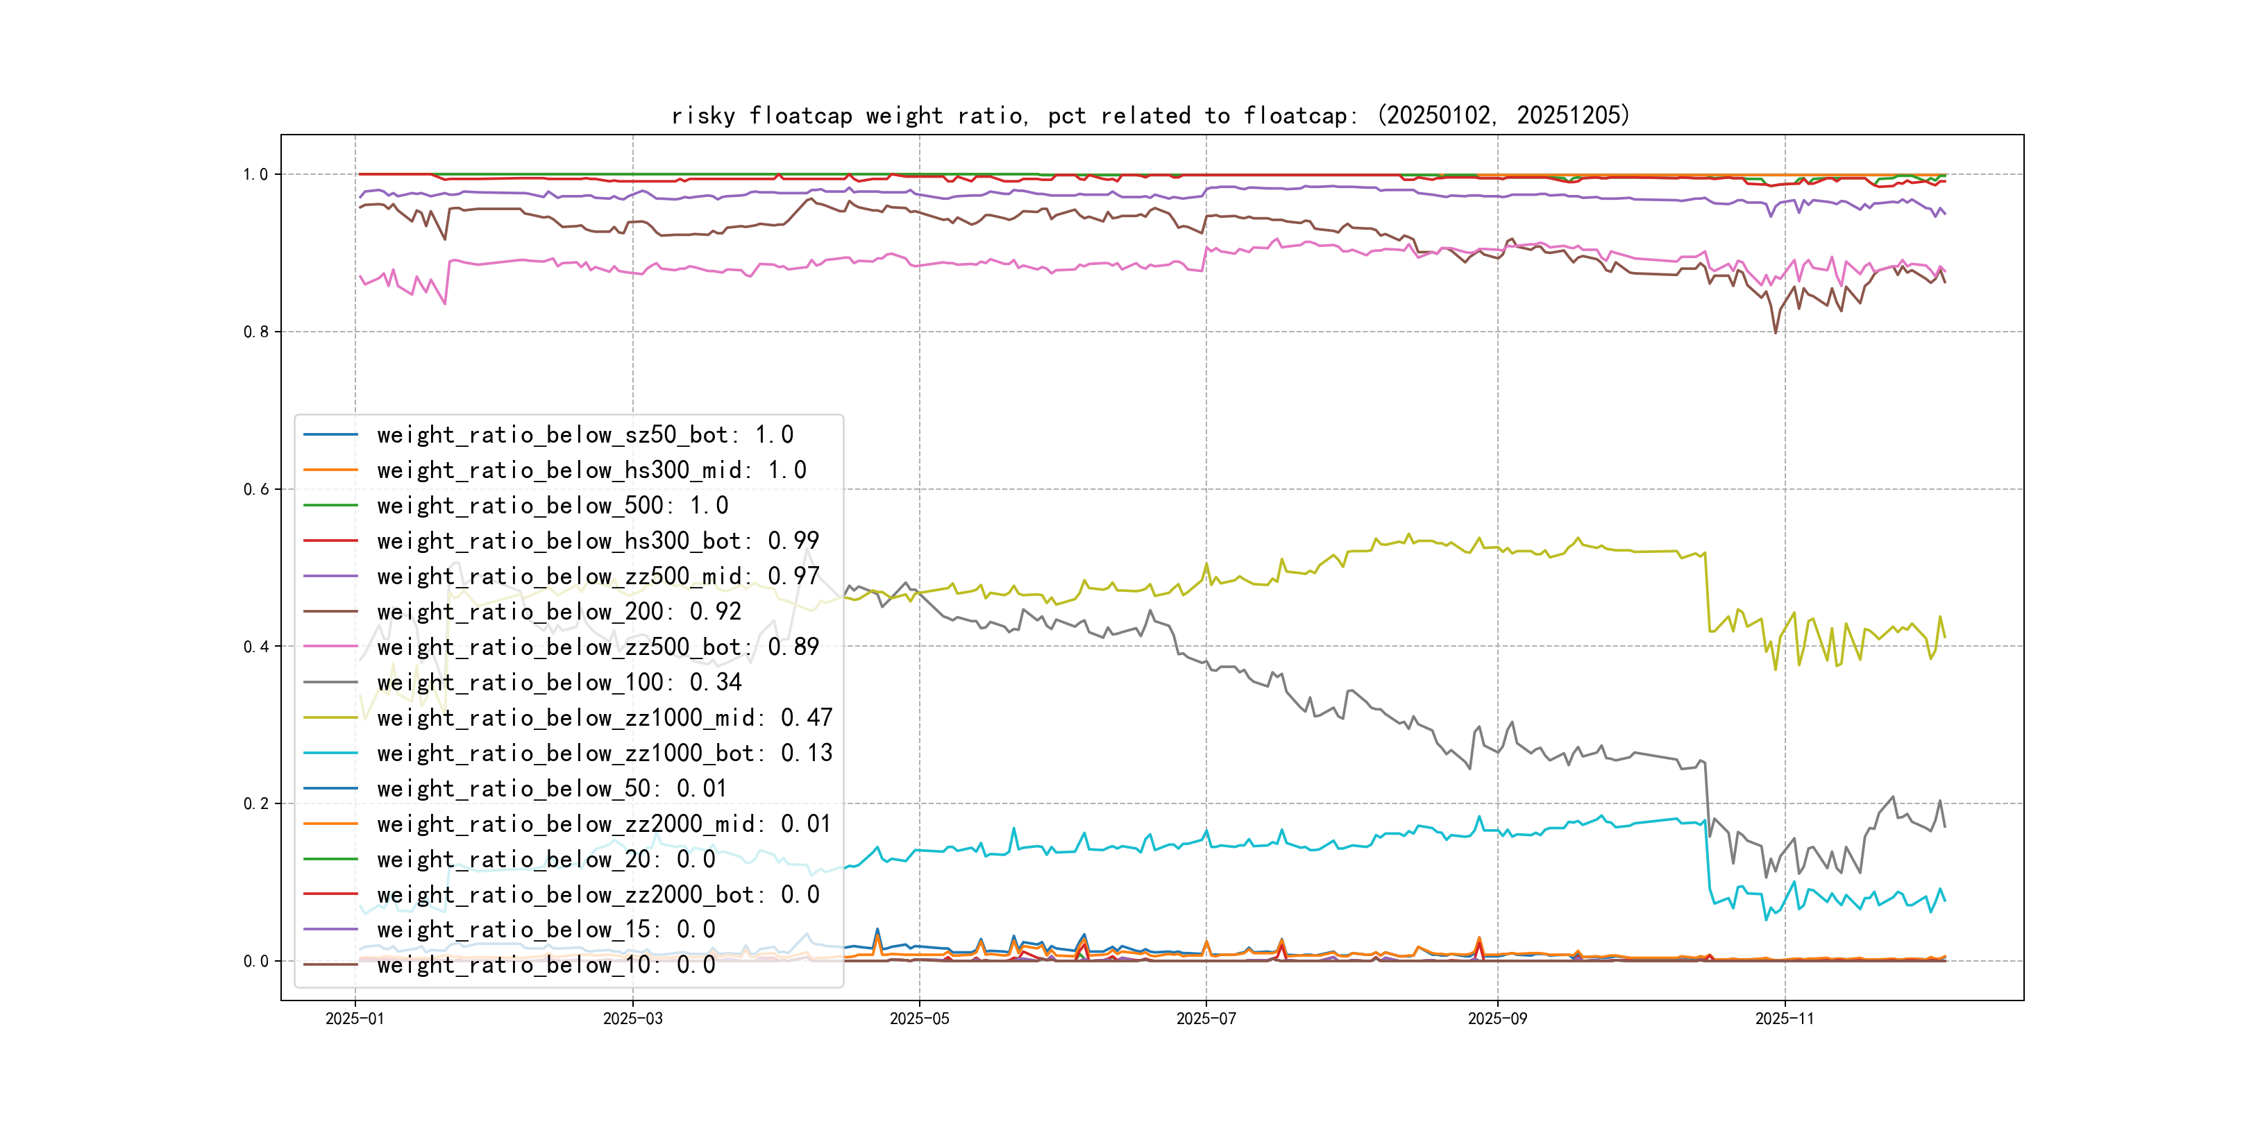The image size is (2249, 1124).
Task: Click legend entry weight_ratio_below_hs300_mid
Action: tap(591, 470)
